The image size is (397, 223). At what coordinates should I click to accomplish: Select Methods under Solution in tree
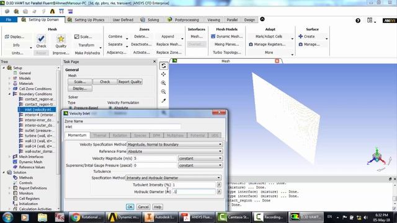(24, 178)
